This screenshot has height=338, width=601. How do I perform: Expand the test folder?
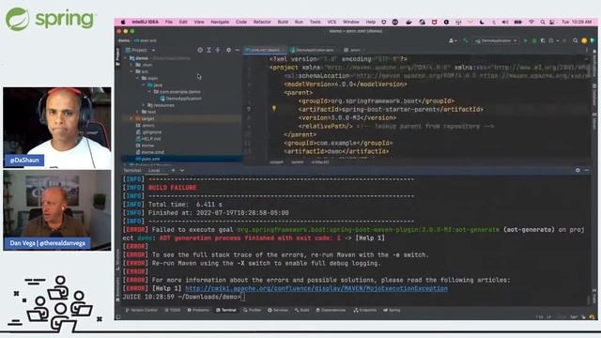(138, 112)
